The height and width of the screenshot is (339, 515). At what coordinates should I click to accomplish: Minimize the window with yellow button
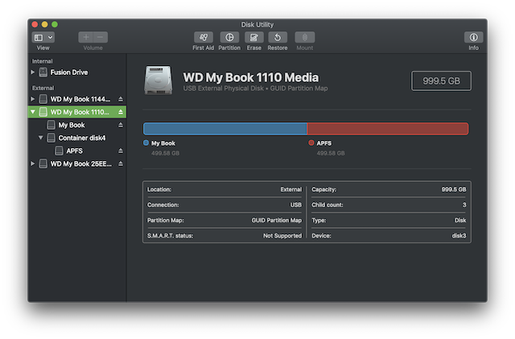click(45, 24)
